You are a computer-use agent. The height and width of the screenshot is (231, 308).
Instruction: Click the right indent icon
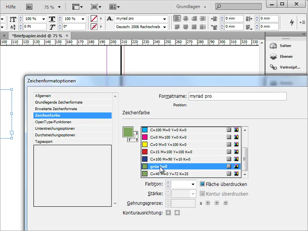pos(249,19)
